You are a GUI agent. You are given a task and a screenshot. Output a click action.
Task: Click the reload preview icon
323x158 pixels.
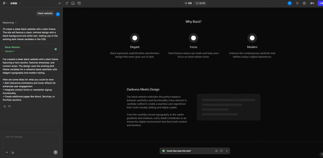coord(67,3)
